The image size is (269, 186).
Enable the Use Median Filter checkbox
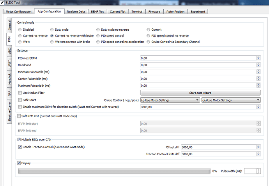[x=20, y=93]
